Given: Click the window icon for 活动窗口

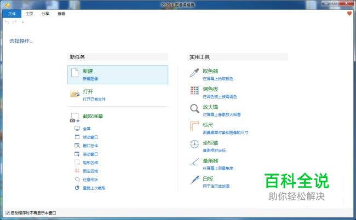Looking at the screenshot, I should pos(77,137).
